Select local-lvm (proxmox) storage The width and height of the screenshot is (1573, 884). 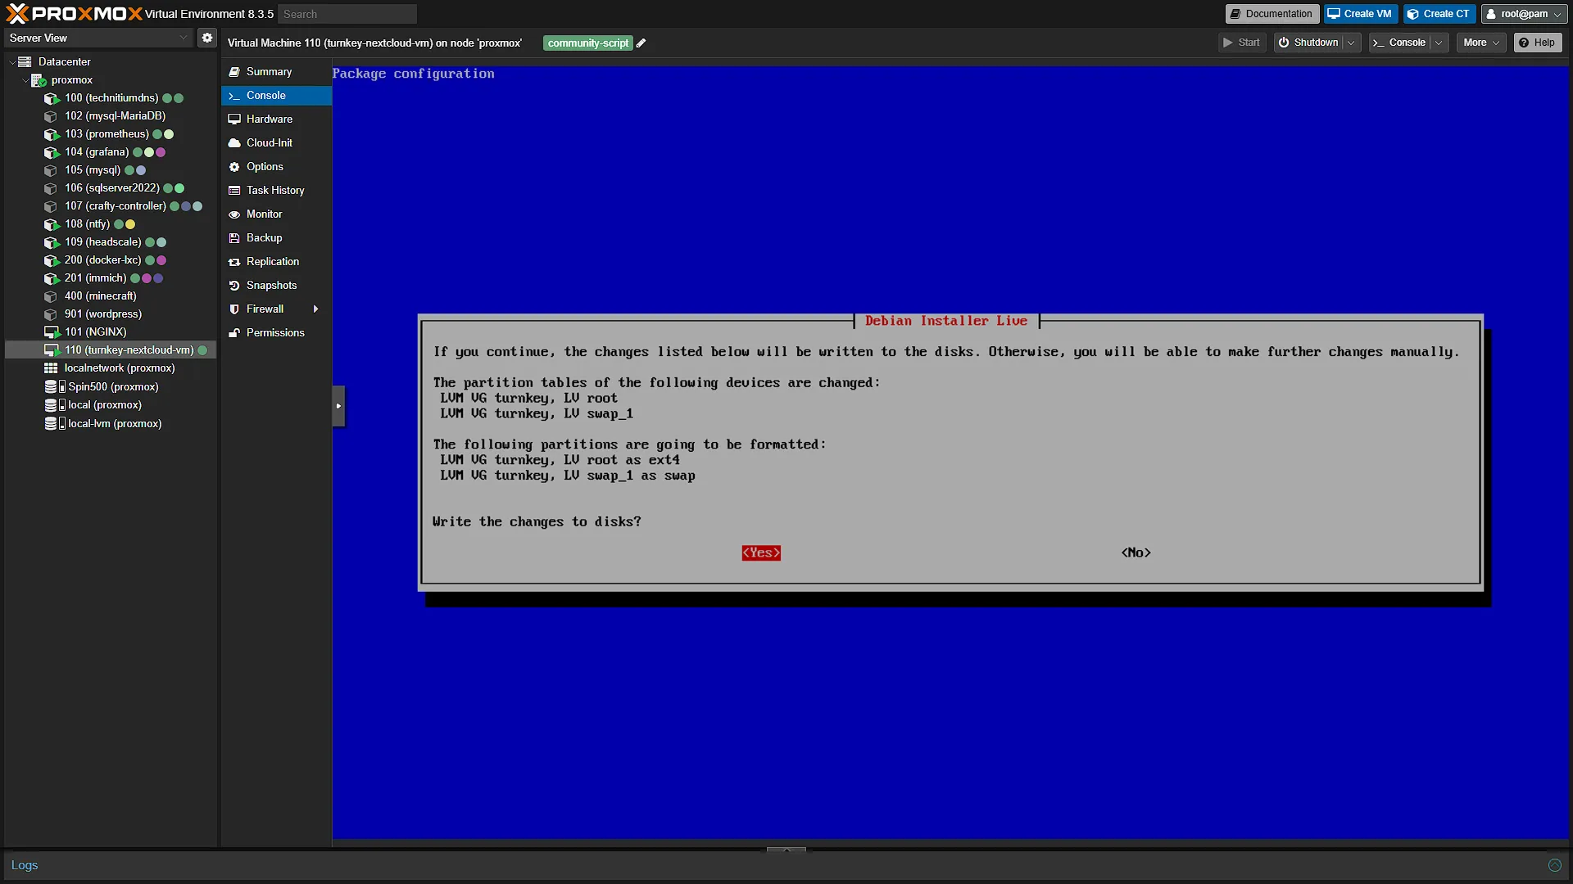(x=115, y=424)
